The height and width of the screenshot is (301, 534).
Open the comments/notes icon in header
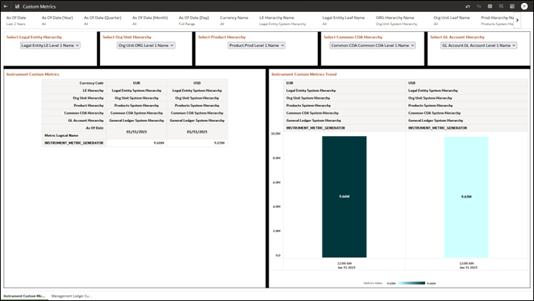[501, 6]
